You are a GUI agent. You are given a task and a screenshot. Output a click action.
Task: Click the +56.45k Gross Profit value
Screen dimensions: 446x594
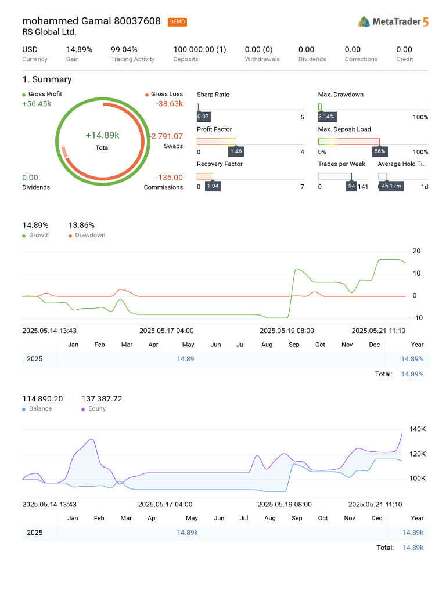tap(37, 104)
